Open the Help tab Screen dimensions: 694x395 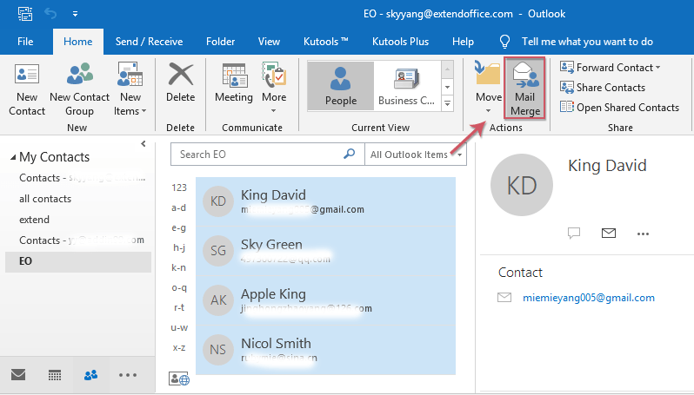463,42
